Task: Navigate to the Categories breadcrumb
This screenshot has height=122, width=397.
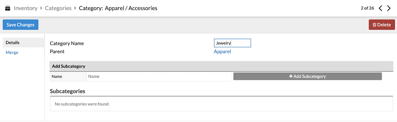Action: click(x=58, y=8)
